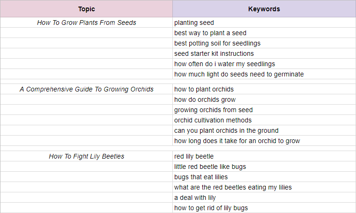Screen dimensions: 356x213
Task: Select the Keywords column header
Action: tap(264, 9)
